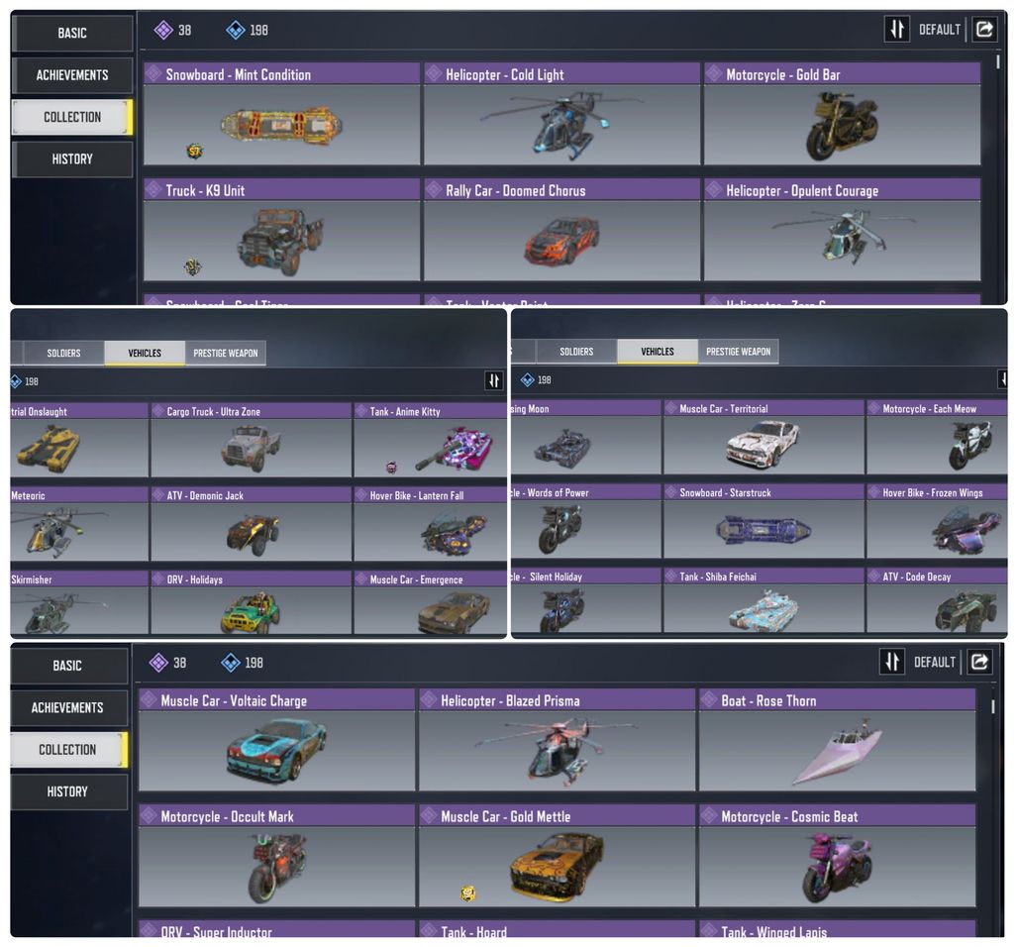This screenshot has width=1018, height=947.
Task: Switch to the HISTORY tab in top sidebar
Action: (x=72, y=159)
